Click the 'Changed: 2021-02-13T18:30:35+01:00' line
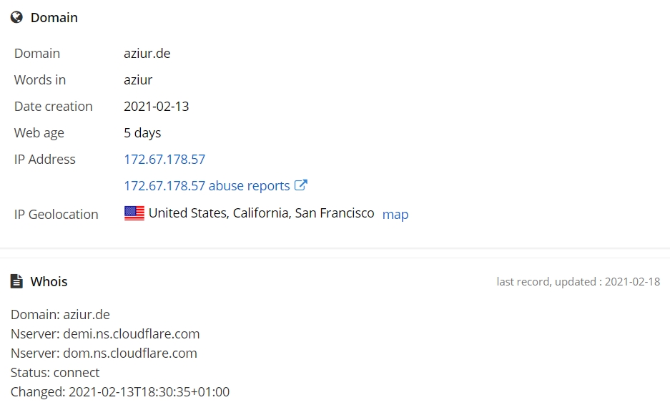670x405 pixels. pos(120,391)
